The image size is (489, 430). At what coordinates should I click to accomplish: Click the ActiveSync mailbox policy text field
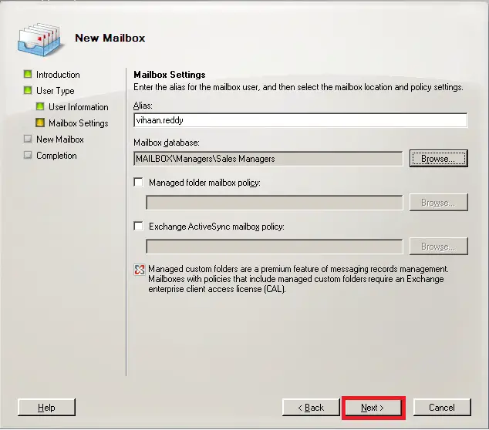pos(275,247)
